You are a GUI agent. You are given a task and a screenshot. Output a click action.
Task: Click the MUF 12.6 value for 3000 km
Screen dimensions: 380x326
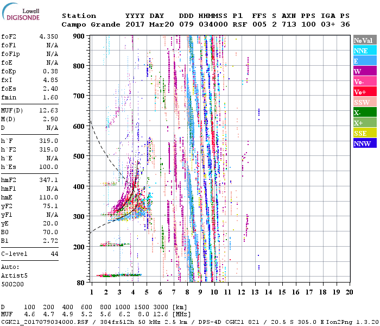click(x=161, y=315)
